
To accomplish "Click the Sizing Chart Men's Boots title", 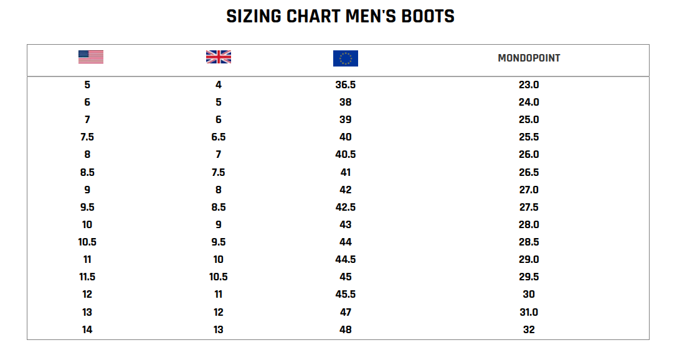I will point(340,17).
